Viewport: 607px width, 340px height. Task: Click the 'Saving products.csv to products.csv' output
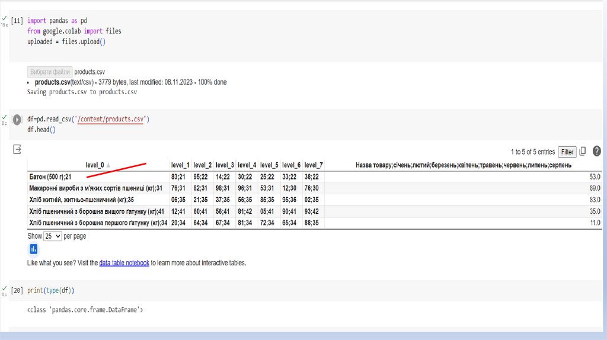tap(82, 92)
